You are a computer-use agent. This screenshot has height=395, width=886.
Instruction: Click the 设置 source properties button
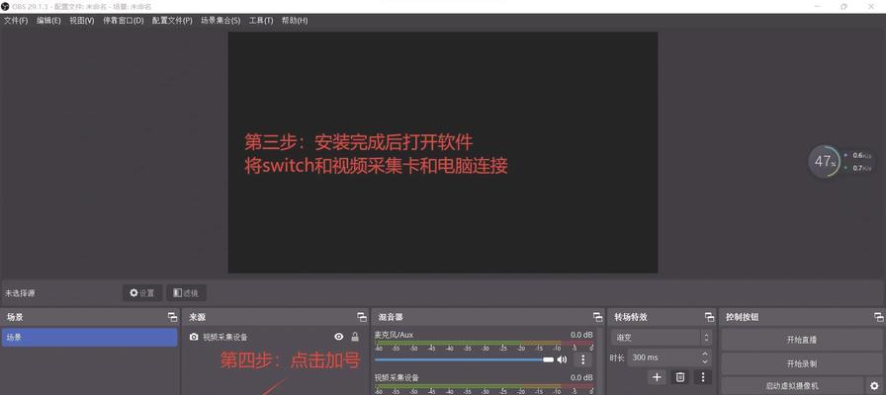click(x=142, y=293)
